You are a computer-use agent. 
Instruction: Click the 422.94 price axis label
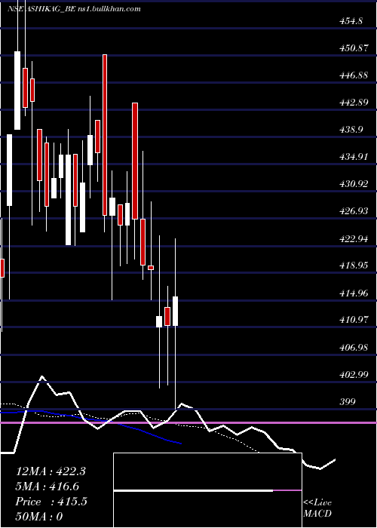pos(353,239)
